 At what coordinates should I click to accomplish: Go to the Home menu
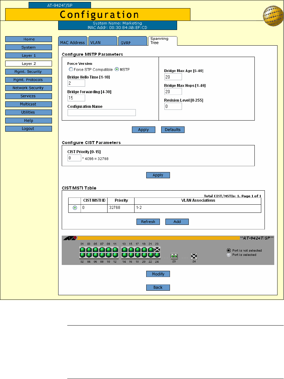coord(29,39)
